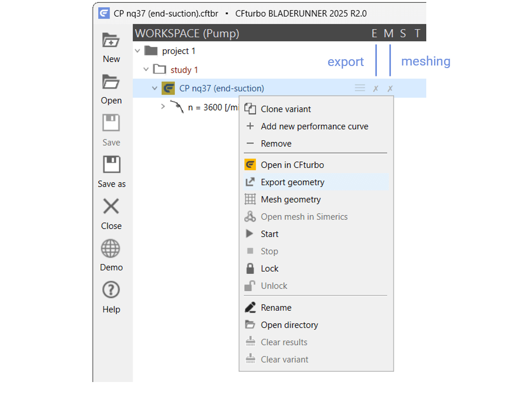
Task: Choose Remove from the context menu
Action: (316, 143)
